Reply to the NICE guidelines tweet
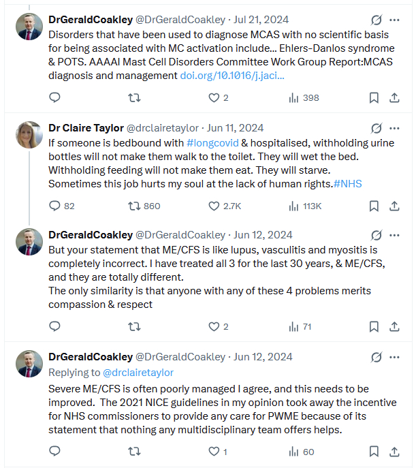This screenshot has width=416, height=468. [55, 451]
